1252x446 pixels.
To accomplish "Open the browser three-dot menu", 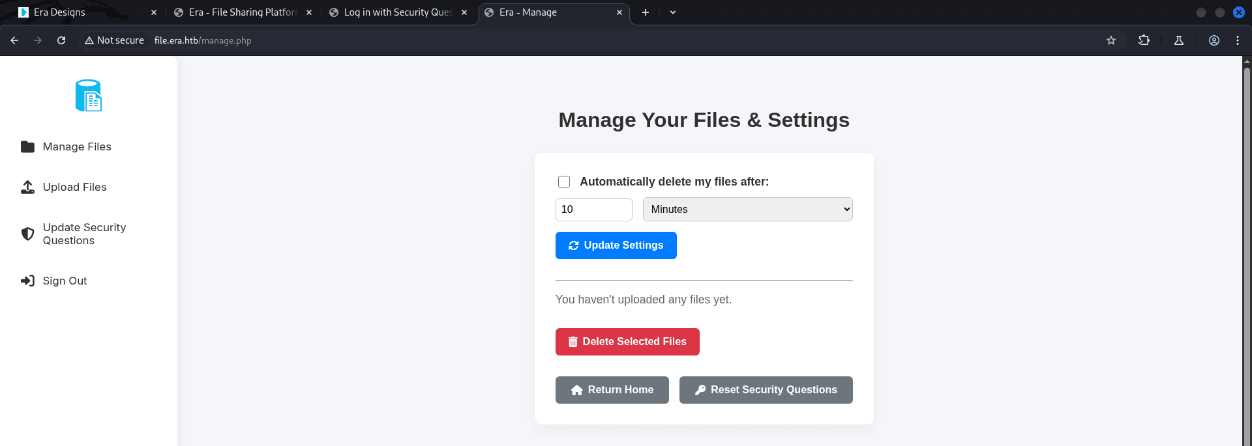I will [1238, 40].
